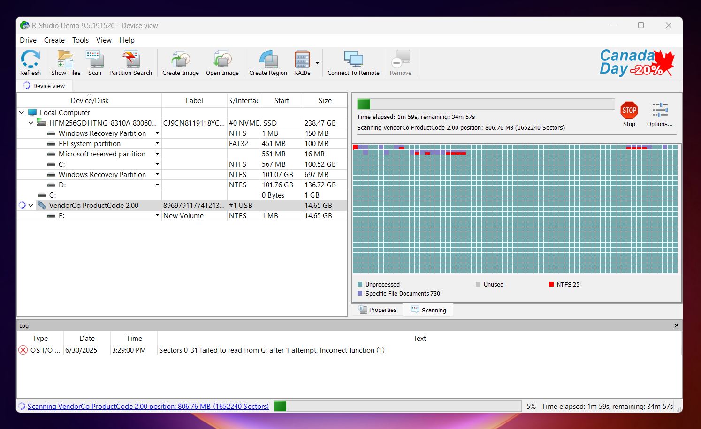Click the Unused legend swatch
Screen dimensions: 701x429
point(478,284)
